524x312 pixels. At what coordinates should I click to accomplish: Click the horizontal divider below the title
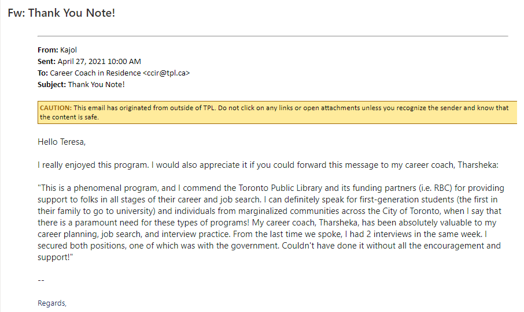[x=272, y=36]
